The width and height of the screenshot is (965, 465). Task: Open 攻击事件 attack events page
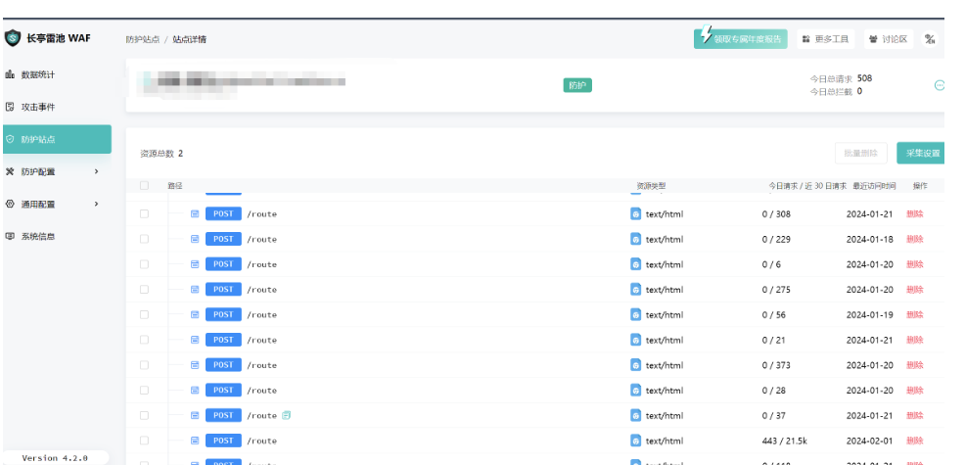pos(37,107)
